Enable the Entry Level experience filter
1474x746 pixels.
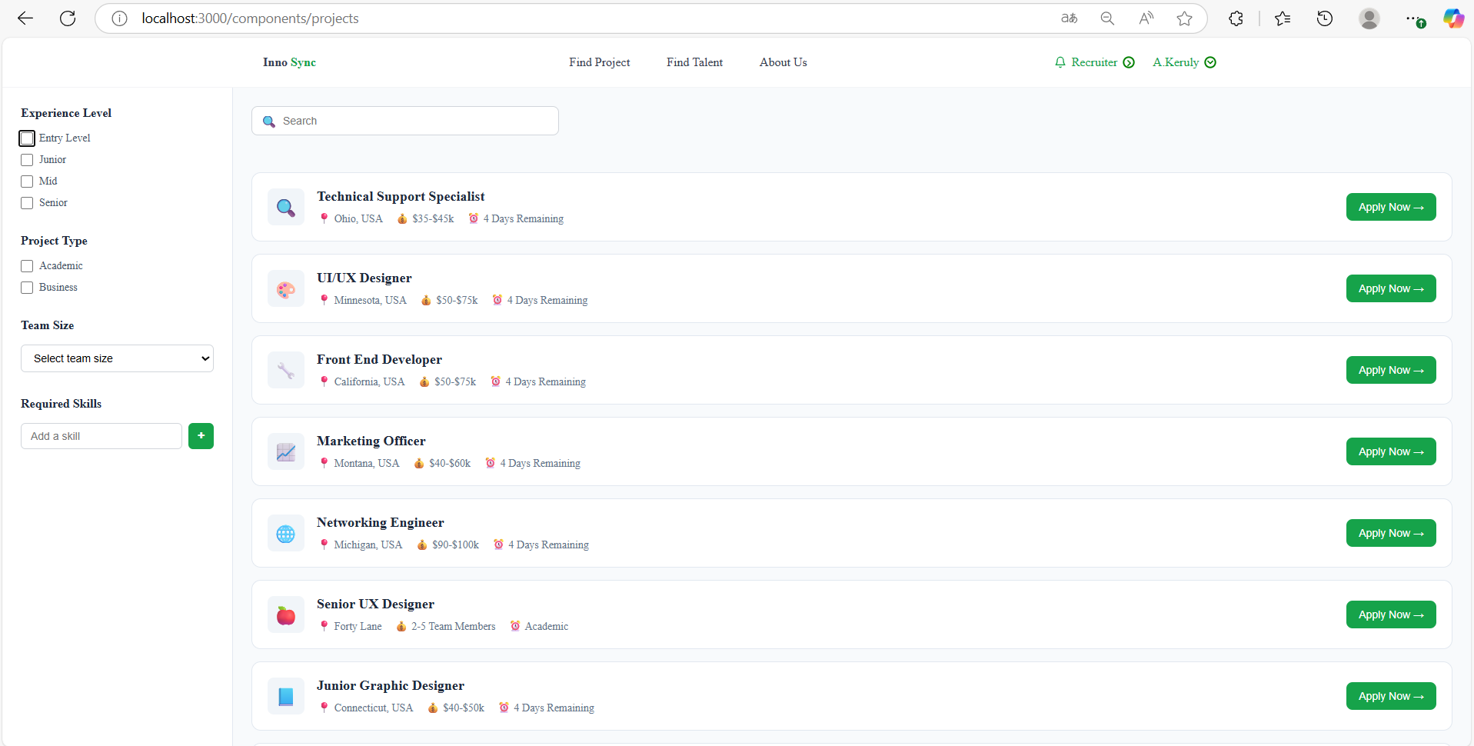point(27,138)
